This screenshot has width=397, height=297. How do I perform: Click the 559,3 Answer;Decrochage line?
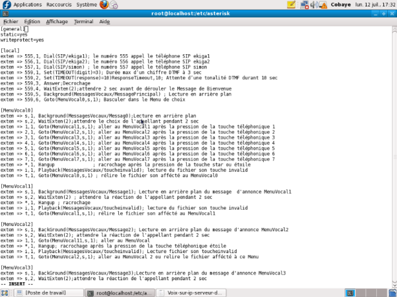click(x=45, y=83)
